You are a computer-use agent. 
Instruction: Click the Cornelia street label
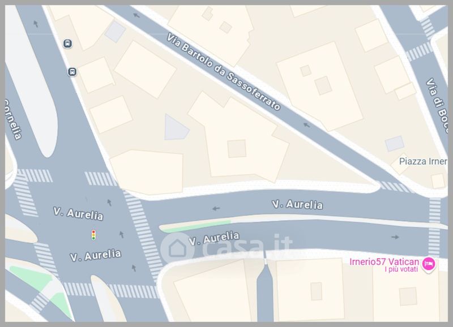(12, 119)
